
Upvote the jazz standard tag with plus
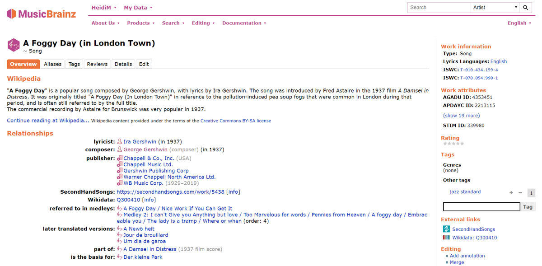point(511,193)
